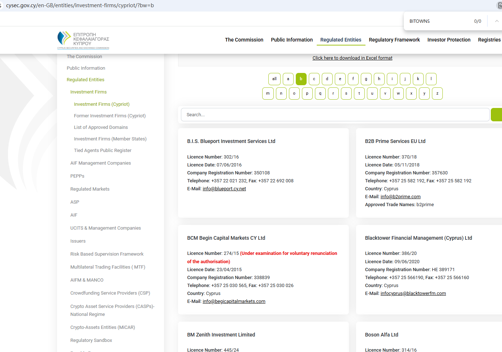This screenshot has height=352, width=502.
Task: Click the find-in-page BITOWNS text field
Action: [437, 21]
